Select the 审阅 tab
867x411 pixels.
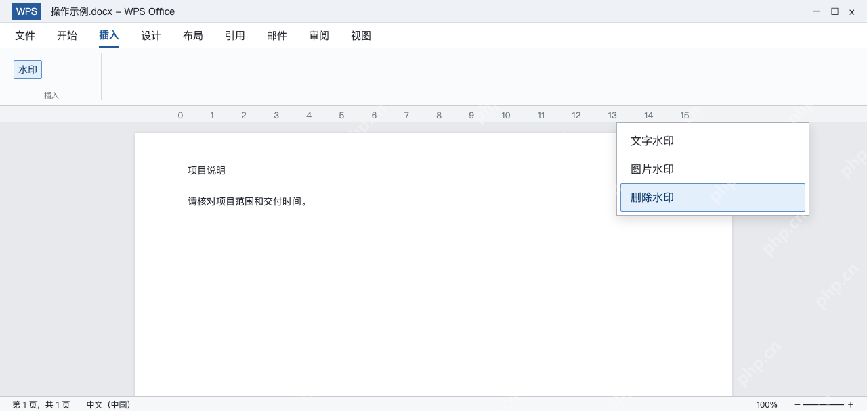[319, 36]
